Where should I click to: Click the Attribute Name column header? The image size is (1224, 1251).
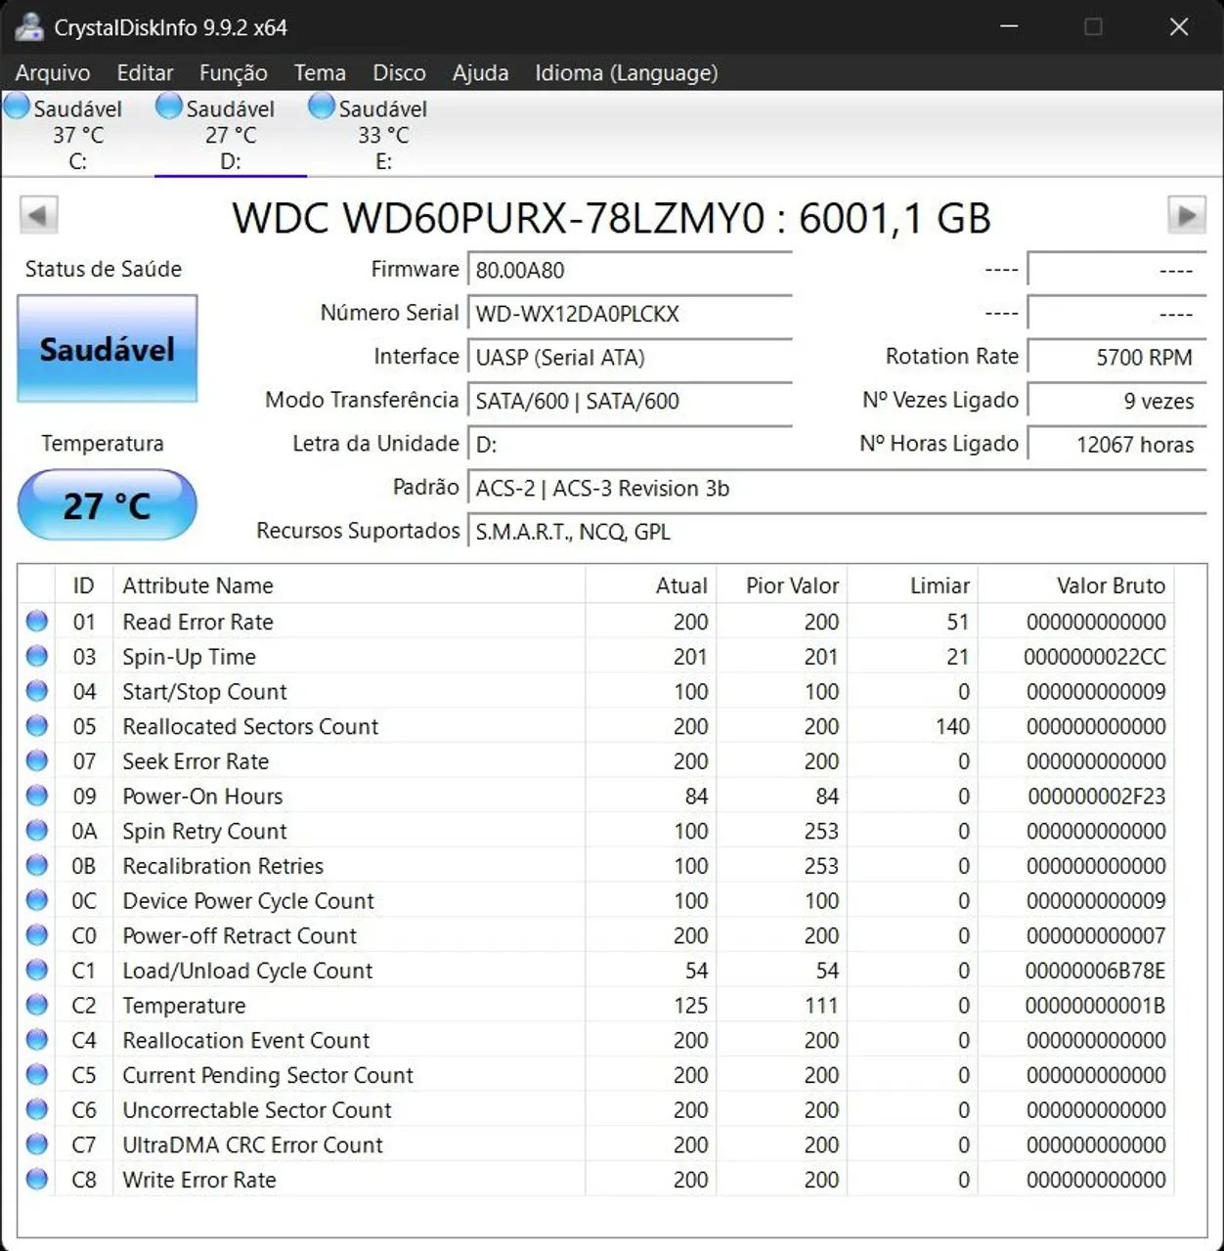coord(349,585)
